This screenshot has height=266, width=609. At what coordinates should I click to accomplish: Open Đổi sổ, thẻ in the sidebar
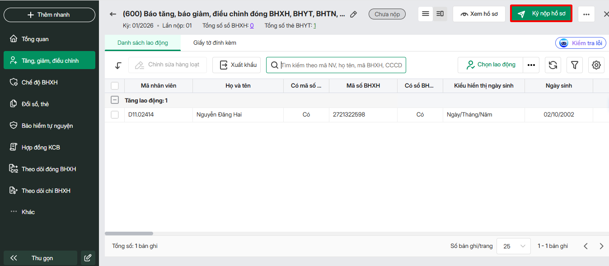[49, 104]
